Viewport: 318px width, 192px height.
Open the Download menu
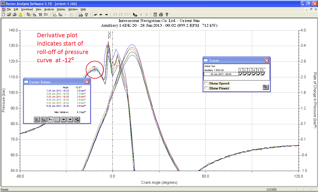point(27,9)
